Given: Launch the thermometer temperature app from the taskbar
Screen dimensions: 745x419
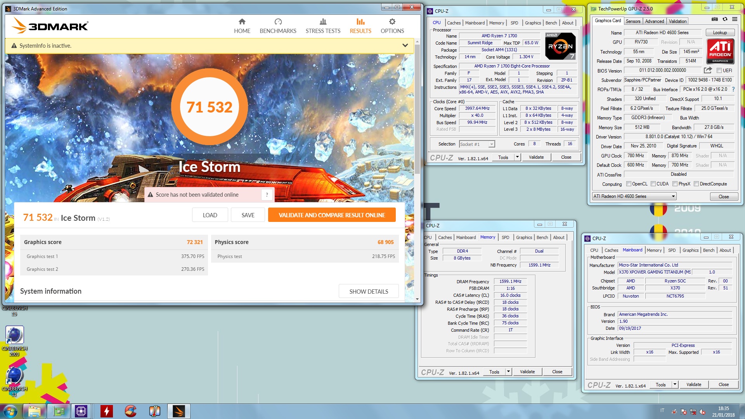Looking at the screenshot, I should [x=155, y=411].
